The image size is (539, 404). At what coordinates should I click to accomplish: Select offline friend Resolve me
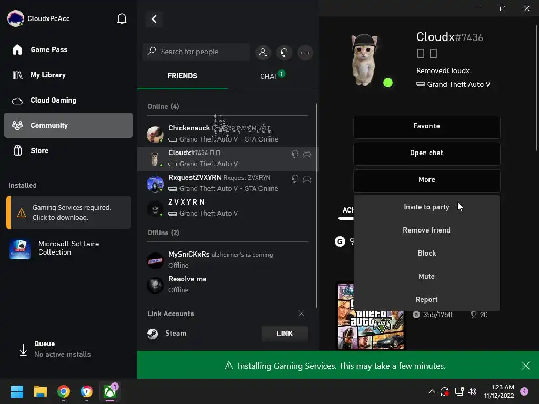coord(228,285)
